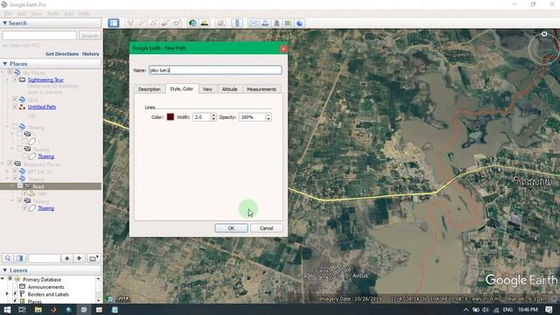
Task: Expand the Borders and Labels node
Action: point(7,294)
